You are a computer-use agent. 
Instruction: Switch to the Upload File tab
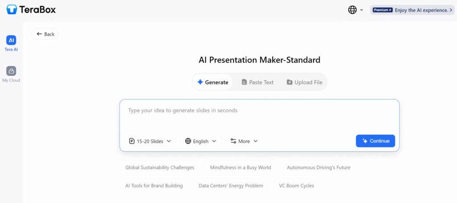(x=304, y=82)
